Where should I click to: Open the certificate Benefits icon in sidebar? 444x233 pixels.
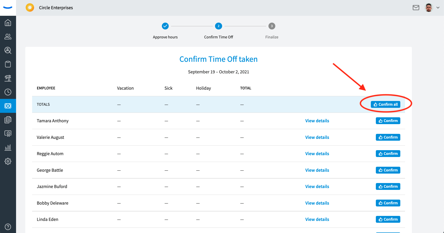[x=8, y=134]
